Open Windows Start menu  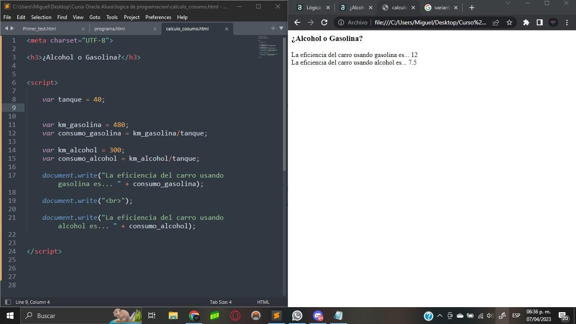pyautogui.click(x=10, y=316)
